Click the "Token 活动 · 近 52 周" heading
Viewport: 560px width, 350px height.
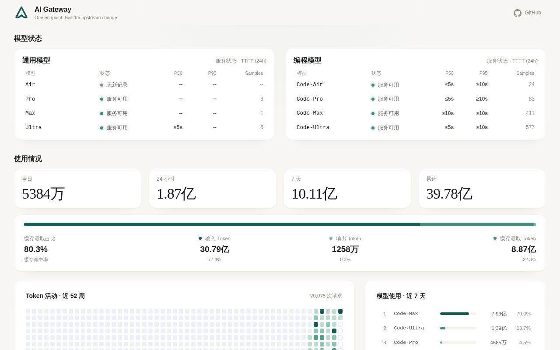click(x=55, y=296)
